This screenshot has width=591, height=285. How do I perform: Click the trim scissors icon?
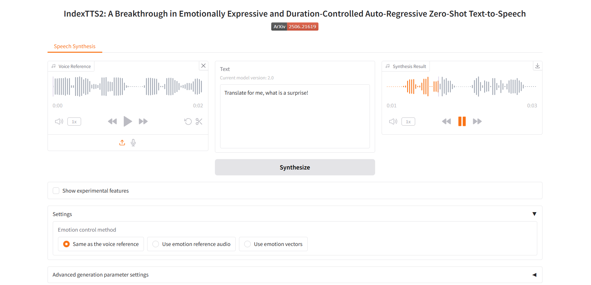tap(199, 122)
